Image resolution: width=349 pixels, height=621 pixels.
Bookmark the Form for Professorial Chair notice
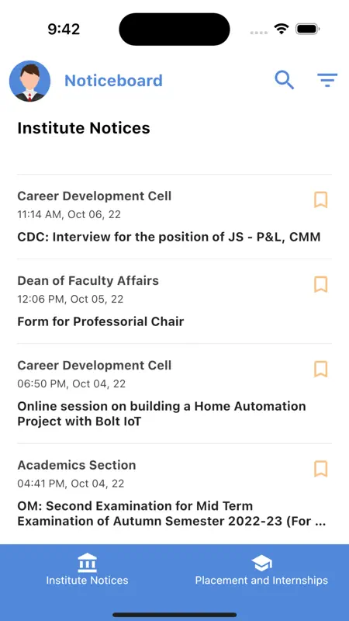(321, 284)
